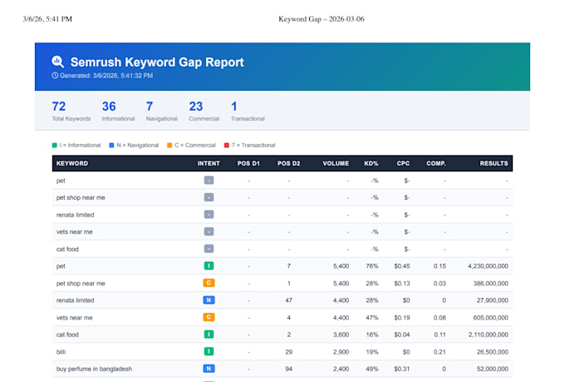Click the volume value '3,600'

[341, 335]
